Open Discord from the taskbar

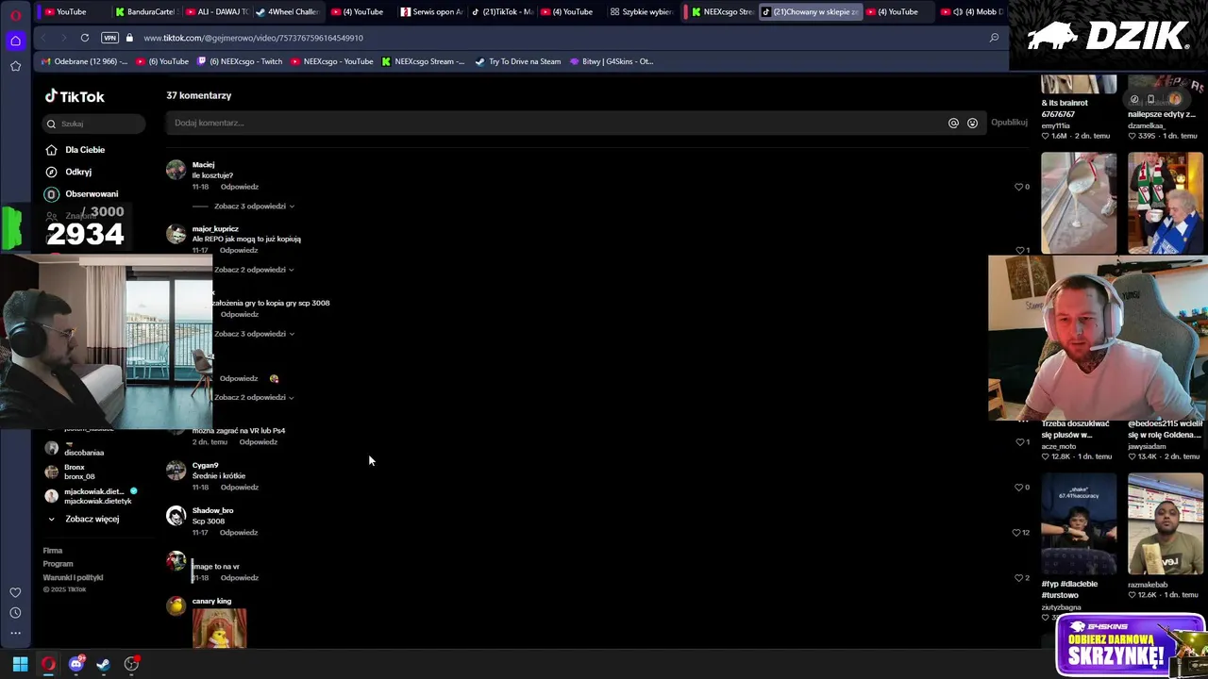[x=76, y=665]
